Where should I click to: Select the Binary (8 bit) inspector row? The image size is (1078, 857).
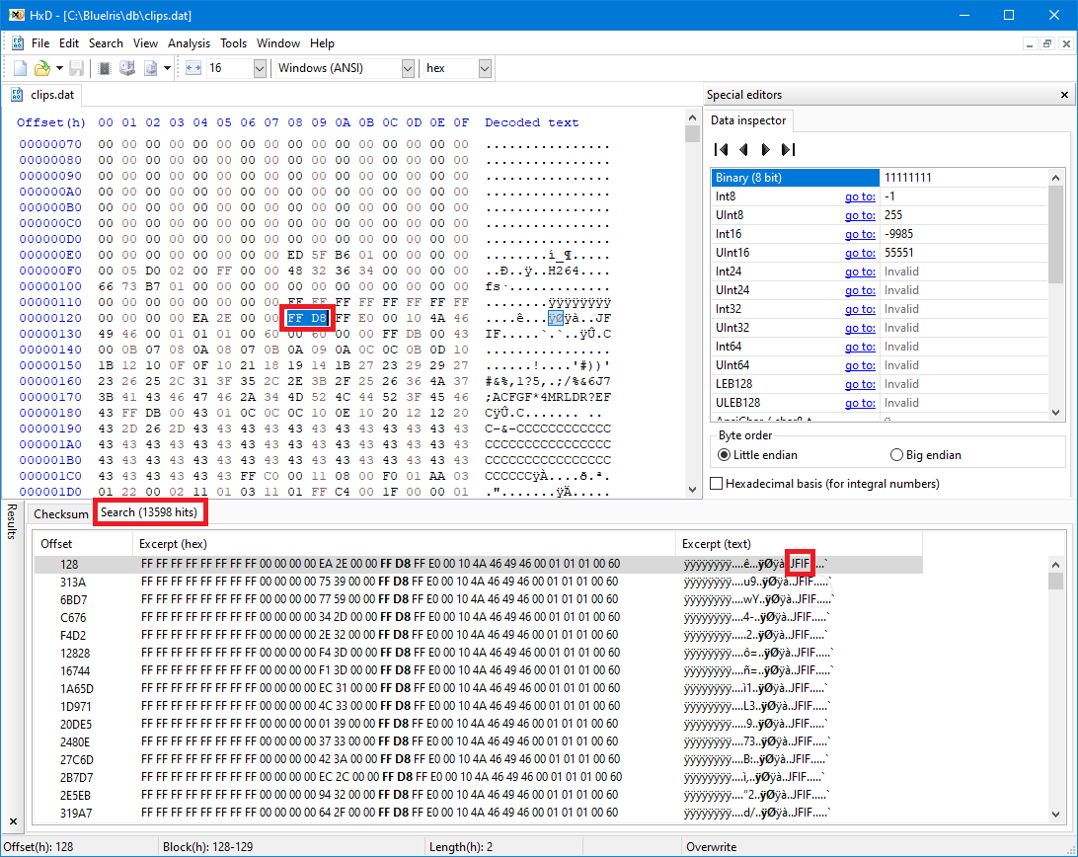click(x=880, y=178)
